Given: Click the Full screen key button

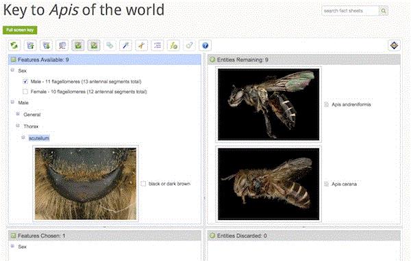Looking at the screenshot, I should (x=20, y=30).
